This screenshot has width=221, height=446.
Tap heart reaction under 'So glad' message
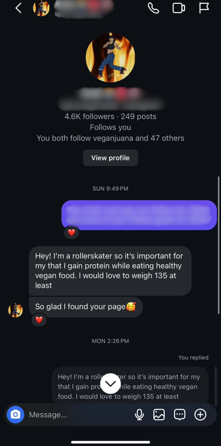click(x=39, y=320)
